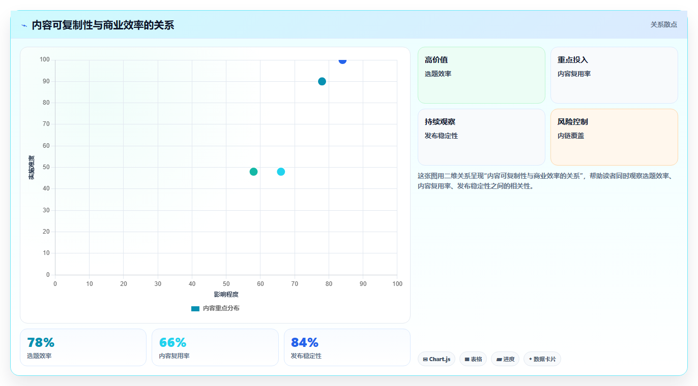Open the 风险控制 内链覆盖 card
This screenshot has width=698, height=386.
pos(614,137)
